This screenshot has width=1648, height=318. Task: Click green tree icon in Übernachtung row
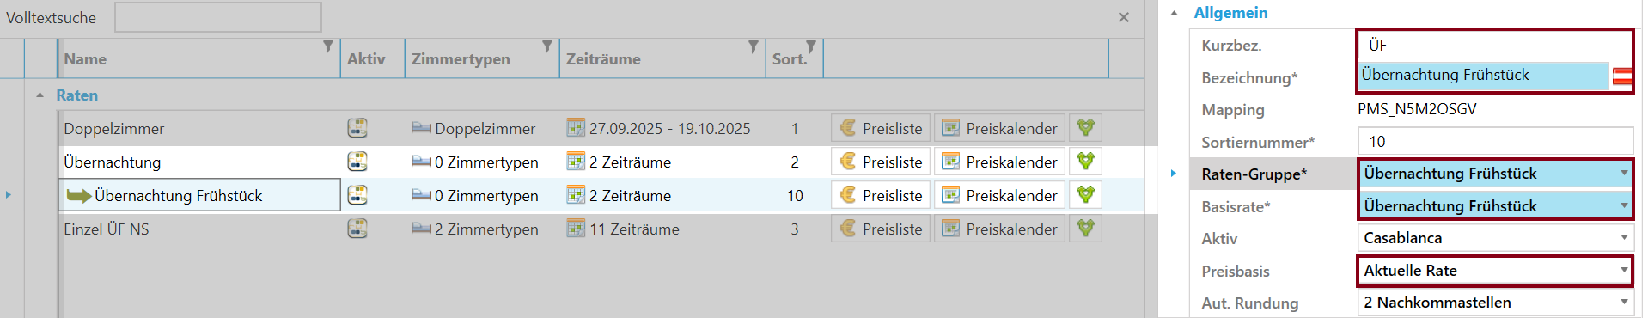[x=1085, y=162]
